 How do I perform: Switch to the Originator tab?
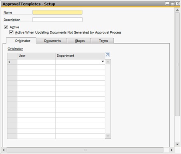[x=21, y=41]
